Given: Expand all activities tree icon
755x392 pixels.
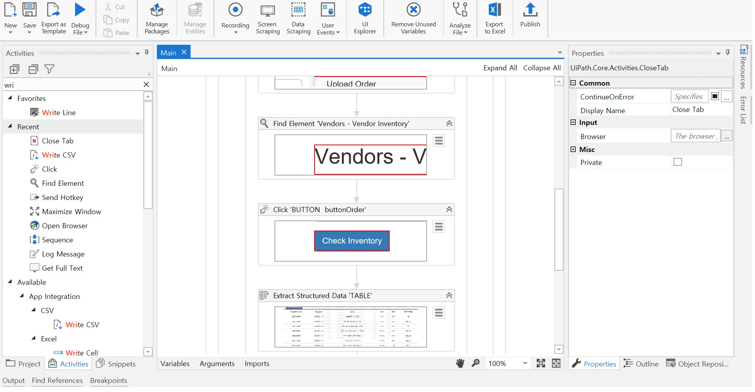Looking at the screenshot, I should 14,70.
